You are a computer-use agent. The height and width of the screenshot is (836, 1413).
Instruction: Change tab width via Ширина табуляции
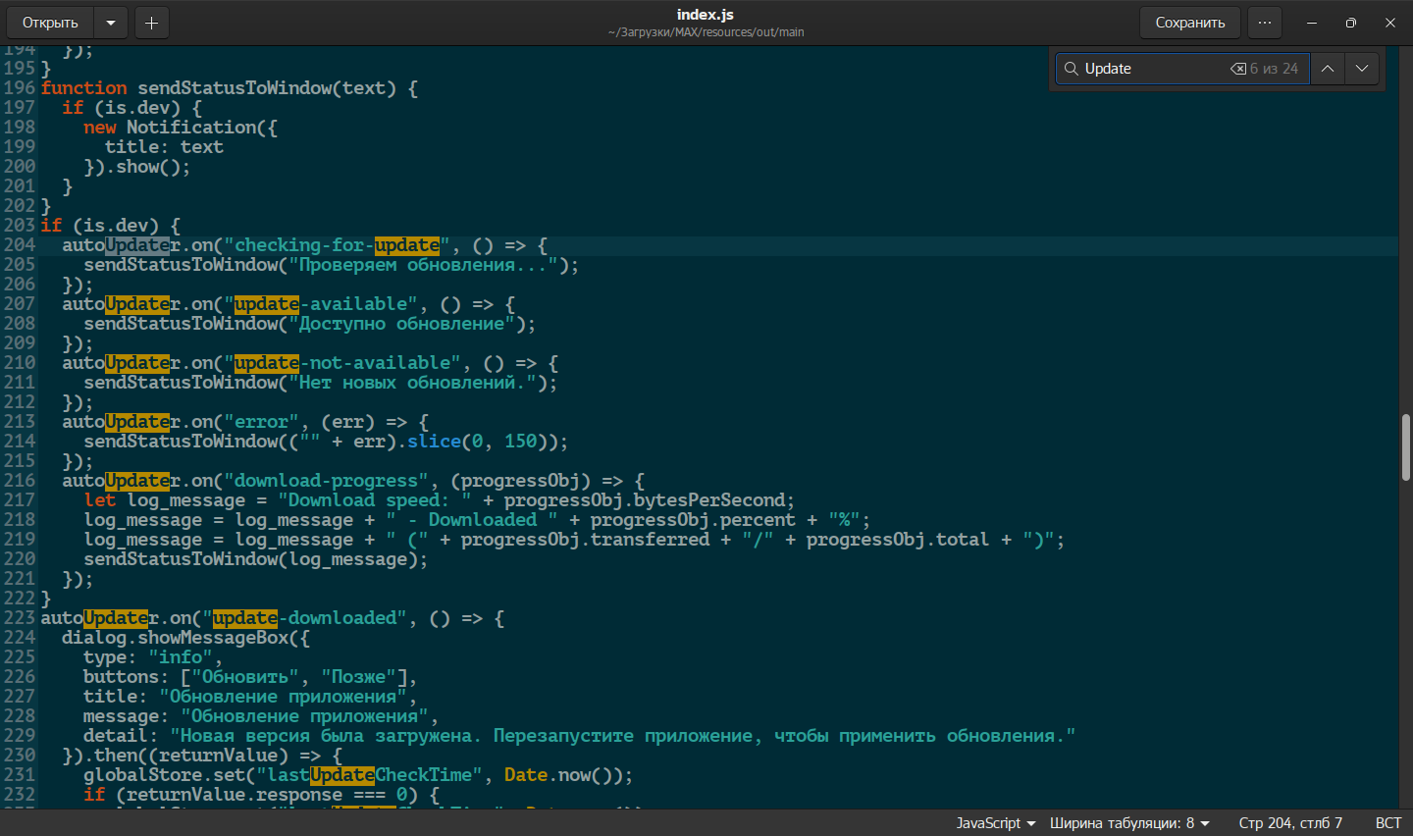pyautogui.click(x=1128, y=823)
